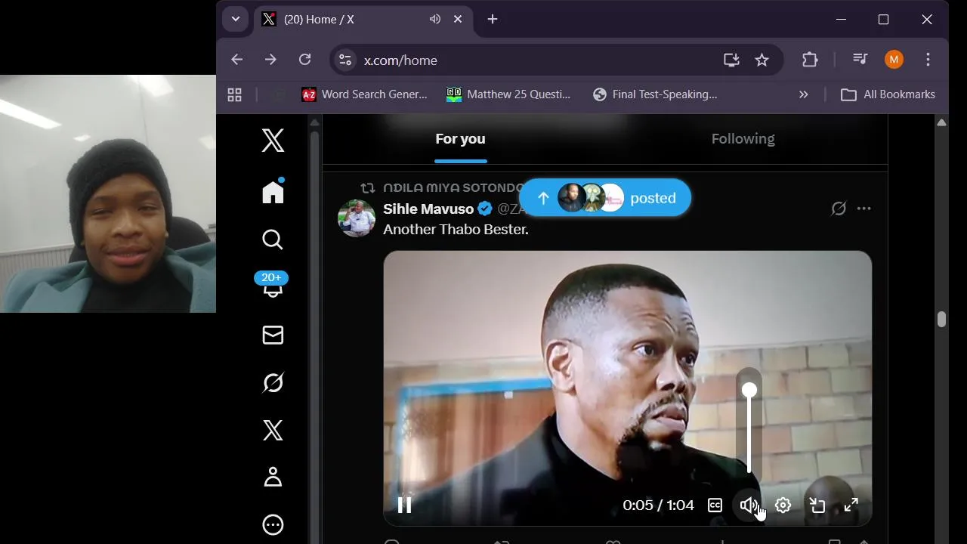This screenshot has width=967, height=544.
Task: Open the All Bookmarks folder
Action: (888, 94)
